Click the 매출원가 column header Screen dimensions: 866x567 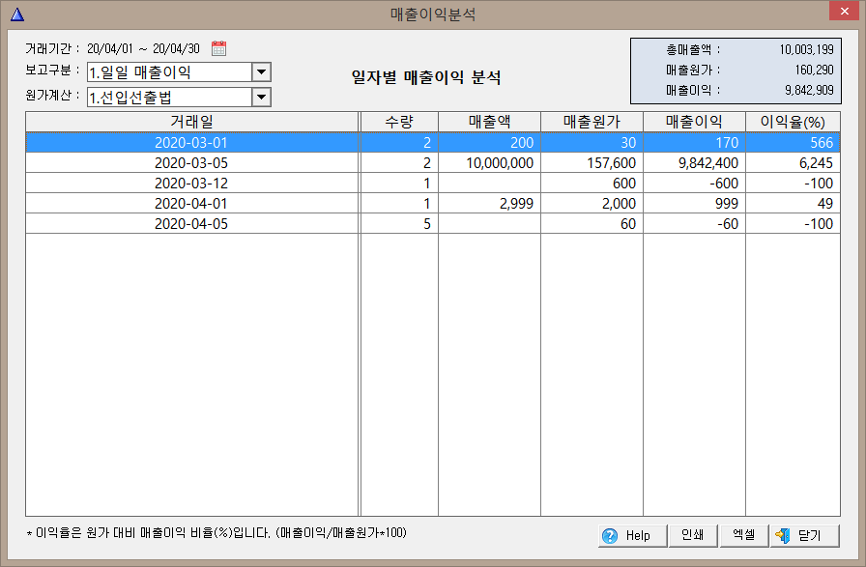592,122
